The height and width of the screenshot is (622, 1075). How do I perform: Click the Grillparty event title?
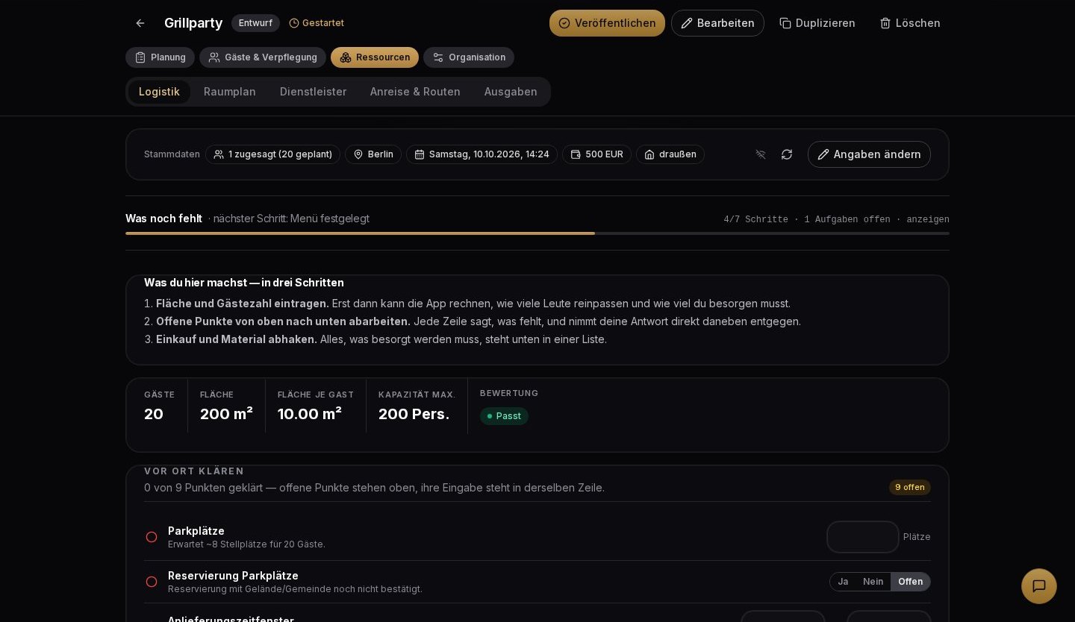click(193, 23)
